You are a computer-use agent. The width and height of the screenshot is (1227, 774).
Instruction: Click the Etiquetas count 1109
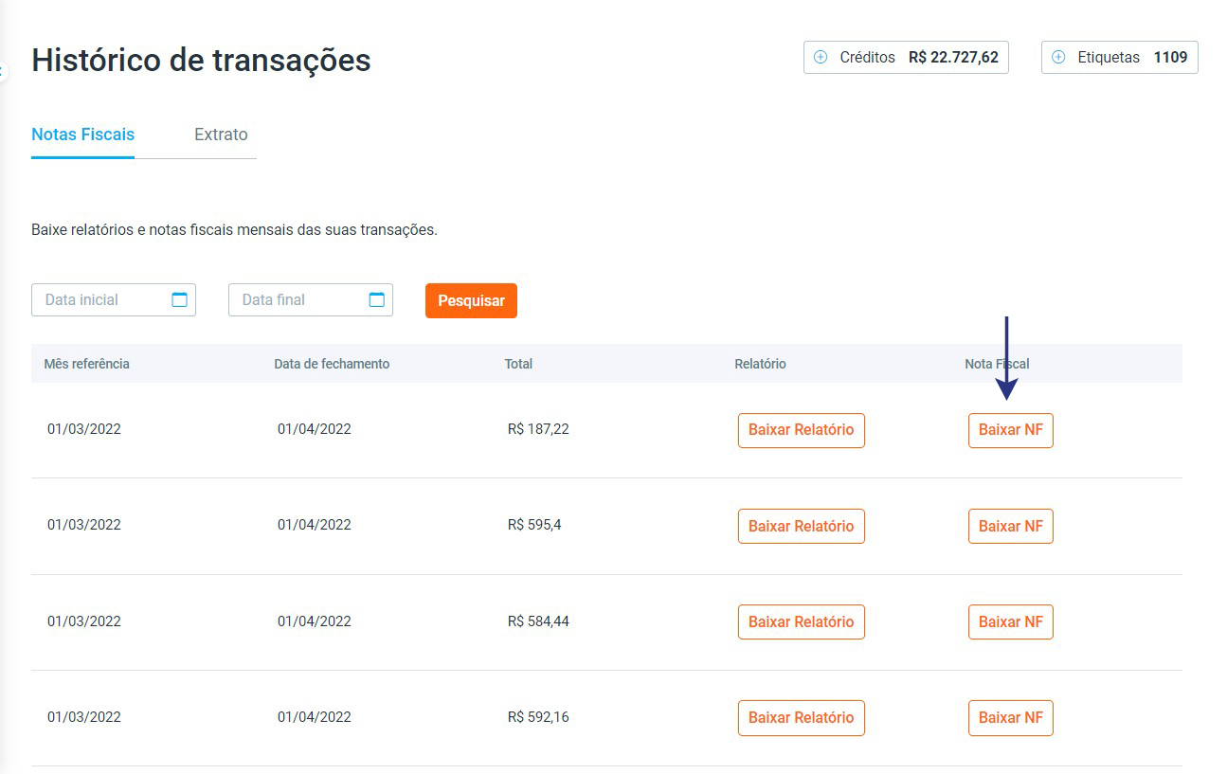point(1170,58)
